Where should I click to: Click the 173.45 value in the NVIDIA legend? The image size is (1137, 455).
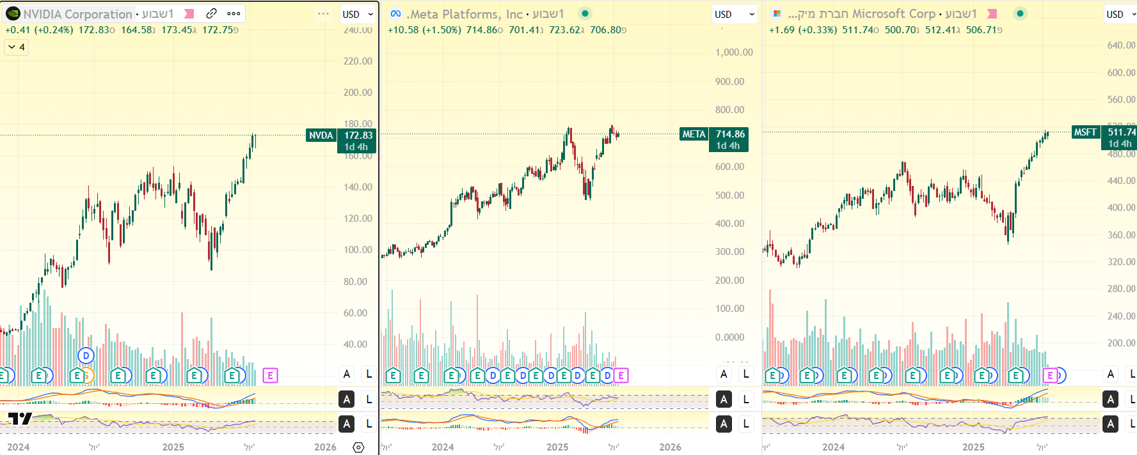[x=177, y=30]
